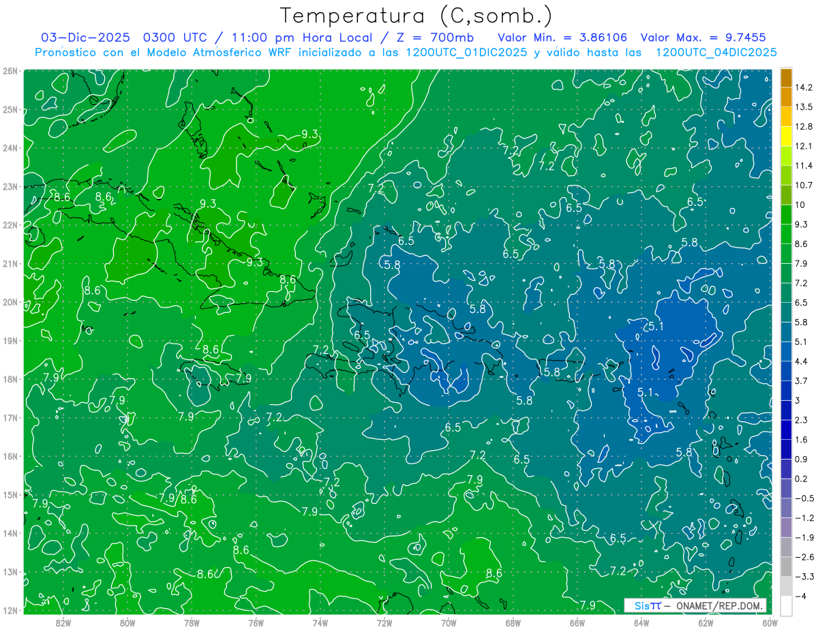Click the 68W longitude axis label
Image resolution: width=818 pixels, height=632 pixels.
tap(513, 622)
